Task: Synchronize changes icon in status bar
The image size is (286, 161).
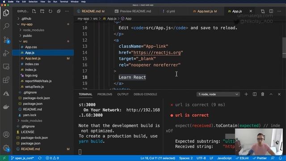Action: tap(40, 158)
